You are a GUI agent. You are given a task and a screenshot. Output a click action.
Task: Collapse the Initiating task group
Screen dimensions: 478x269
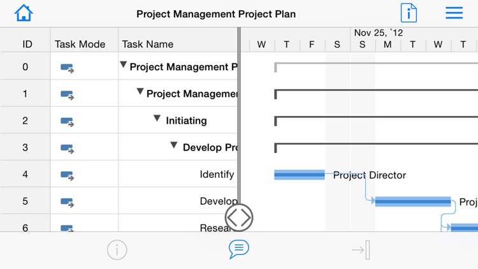coord(157,119)
